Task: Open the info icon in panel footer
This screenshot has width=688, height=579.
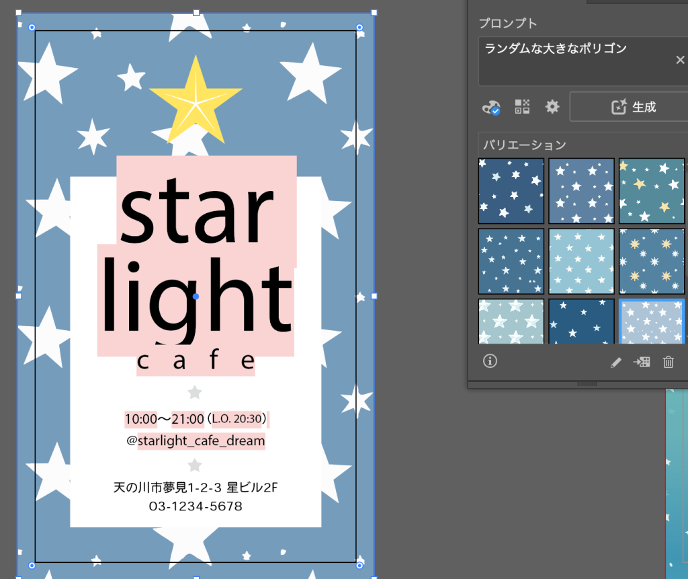Action: point(490,362)
